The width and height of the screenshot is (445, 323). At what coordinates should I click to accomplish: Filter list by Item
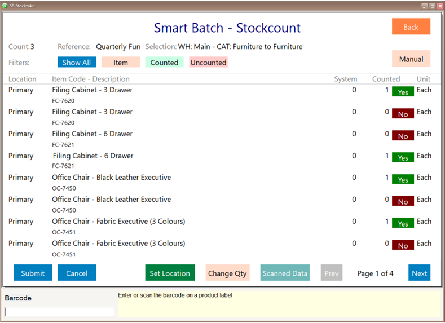point(120,63)
